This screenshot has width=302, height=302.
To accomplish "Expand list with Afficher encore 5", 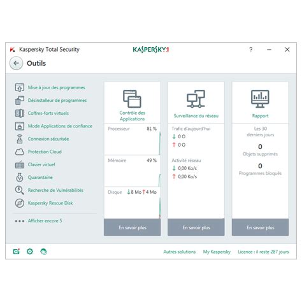I will coord(45,221).
